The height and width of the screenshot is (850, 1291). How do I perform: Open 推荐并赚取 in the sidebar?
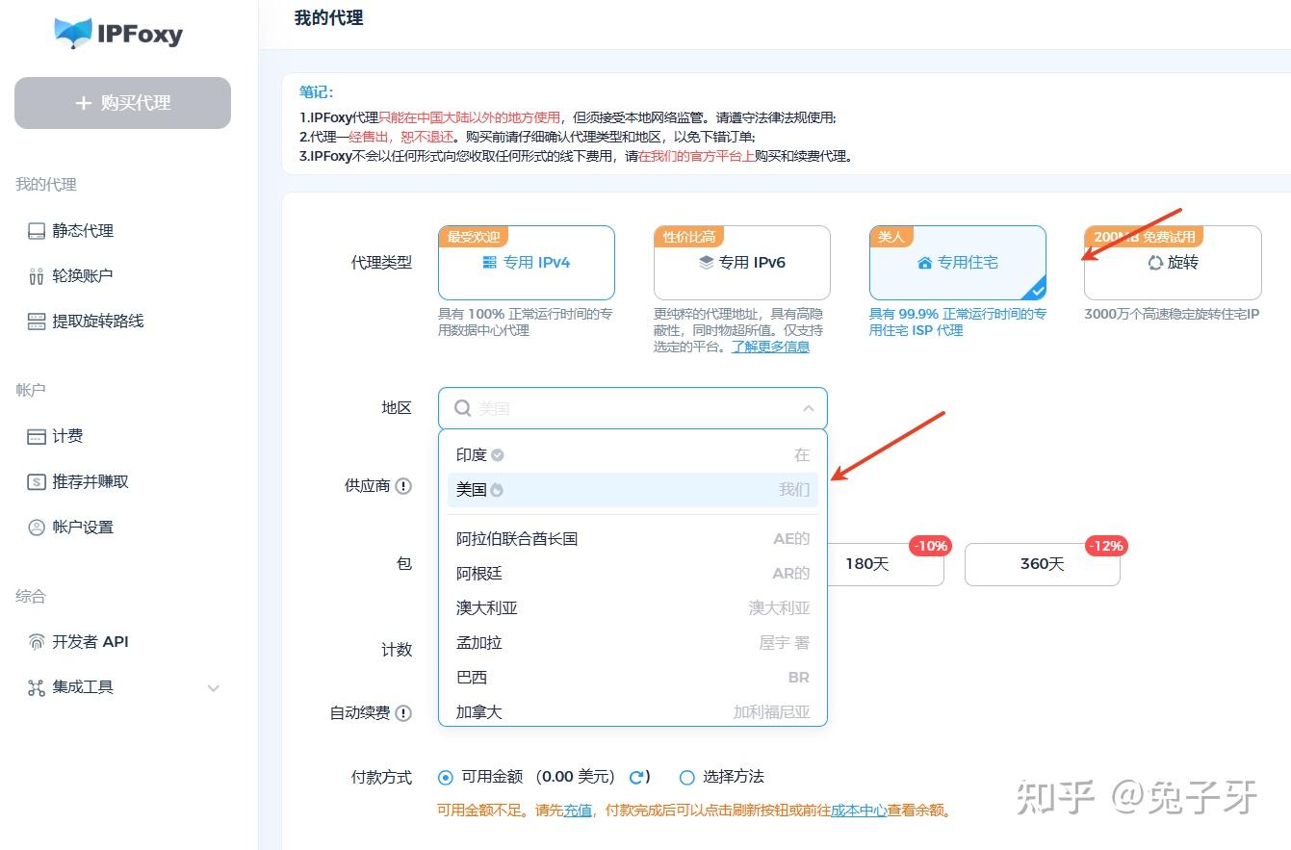pos(90,482)
